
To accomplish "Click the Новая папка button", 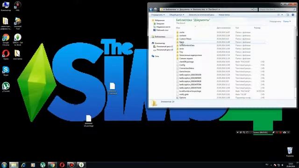I will click(x=224, y=14).
